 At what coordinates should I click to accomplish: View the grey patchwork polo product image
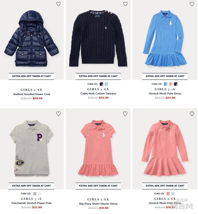tap(32, 149)
